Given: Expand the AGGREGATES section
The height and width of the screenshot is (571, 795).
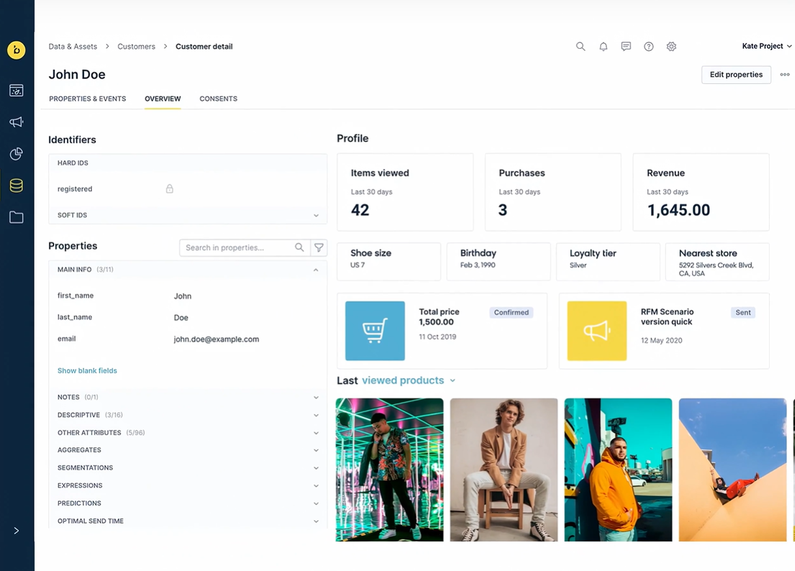Looking at the screenshot, I should (188, 450).
